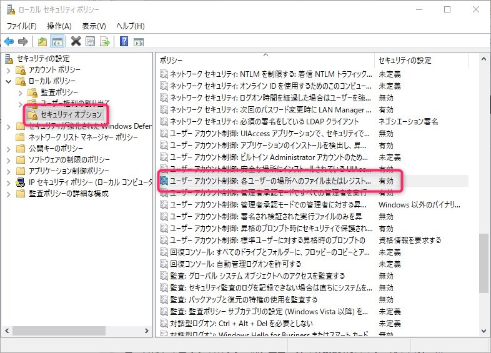This screenshot has height=353, width=491.
Task: Select ログオン時間を経過した場合 policy row
Action: (314, 98)
